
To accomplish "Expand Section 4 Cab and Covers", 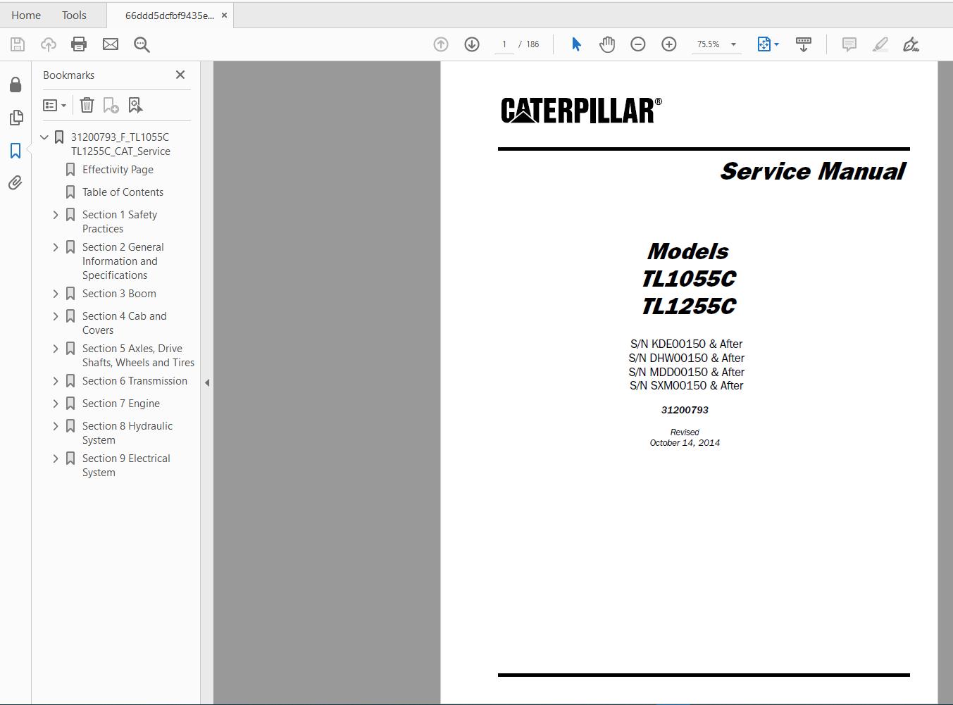I will (x=56, y=316).
